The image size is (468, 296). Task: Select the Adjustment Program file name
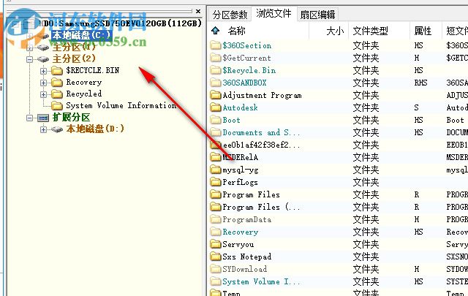262,95
